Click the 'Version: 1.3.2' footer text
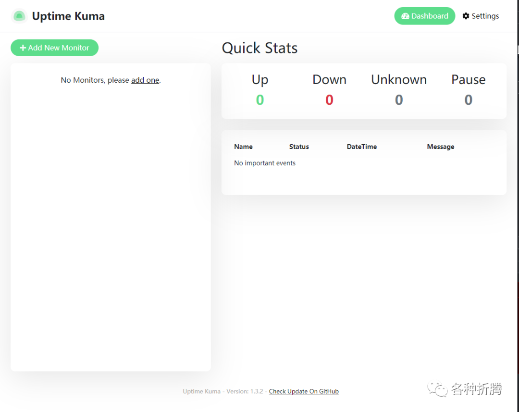 click(245, 391)
